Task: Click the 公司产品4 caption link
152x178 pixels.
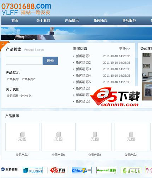Action: 131,155
